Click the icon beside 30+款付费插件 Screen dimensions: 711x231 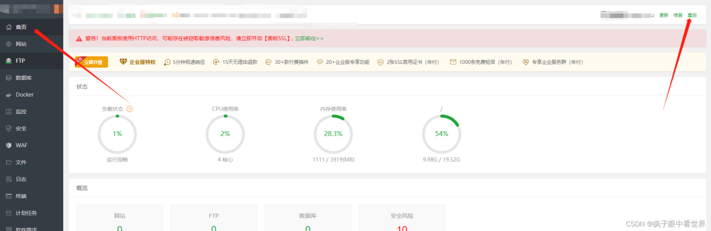click(x=269, y=62)
